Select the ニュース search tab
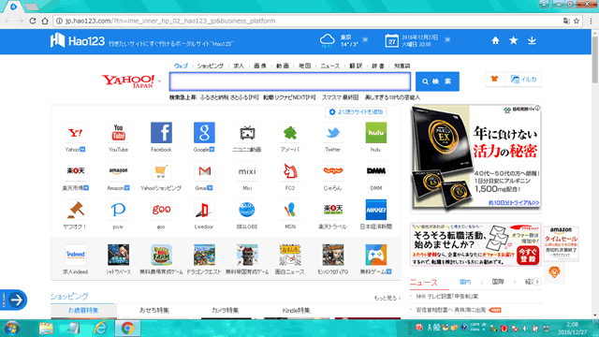The height and width of the screenshot is (337, 599). (330, 66)
